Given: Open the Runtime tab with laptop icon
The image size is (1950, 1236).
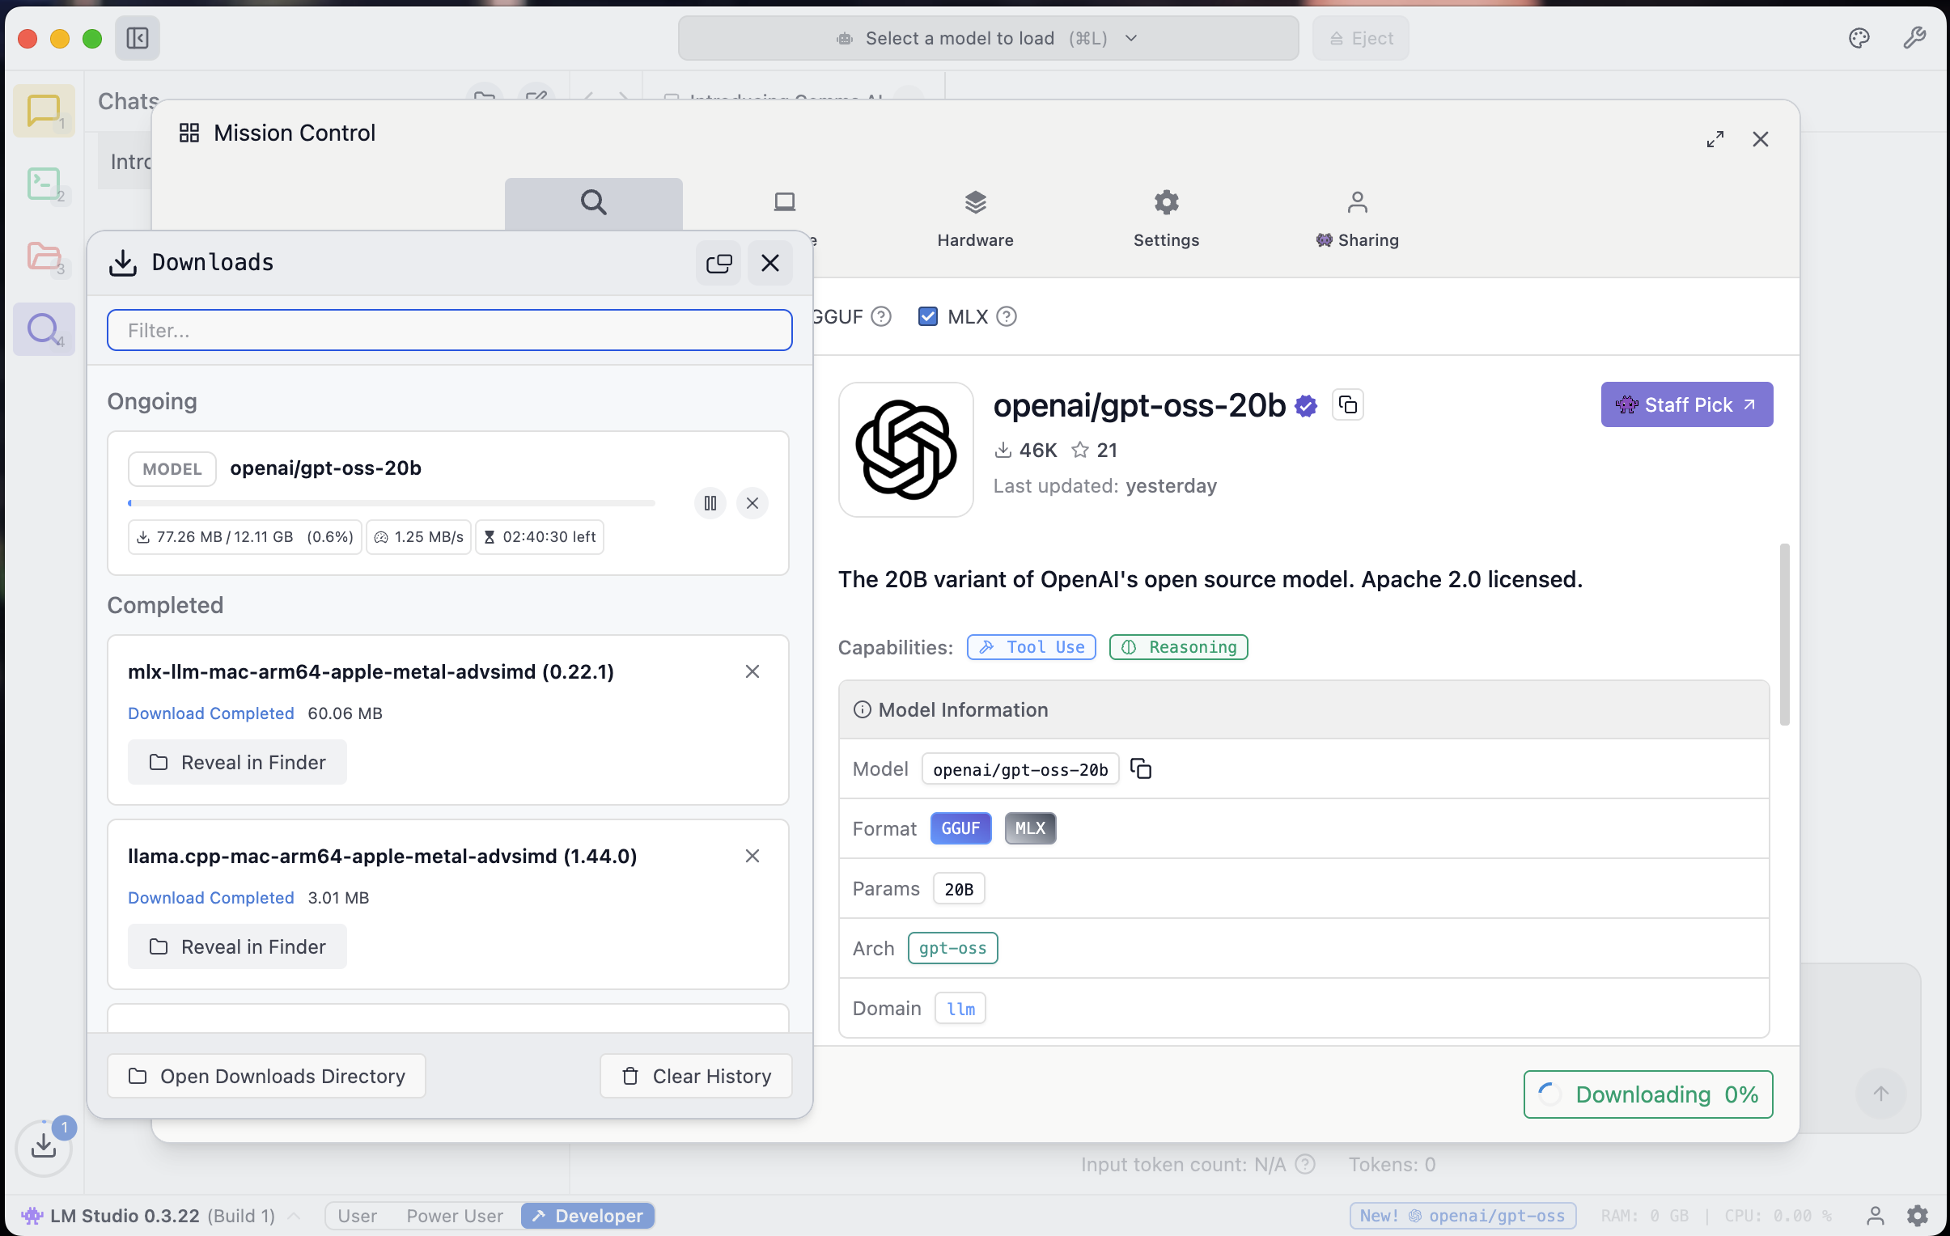Looking at the screenshot, I should 785,202.
